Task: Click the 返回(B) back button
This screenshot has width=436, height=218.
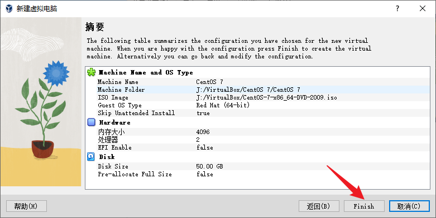Action: pyautogui.click(x=319, y=206)
